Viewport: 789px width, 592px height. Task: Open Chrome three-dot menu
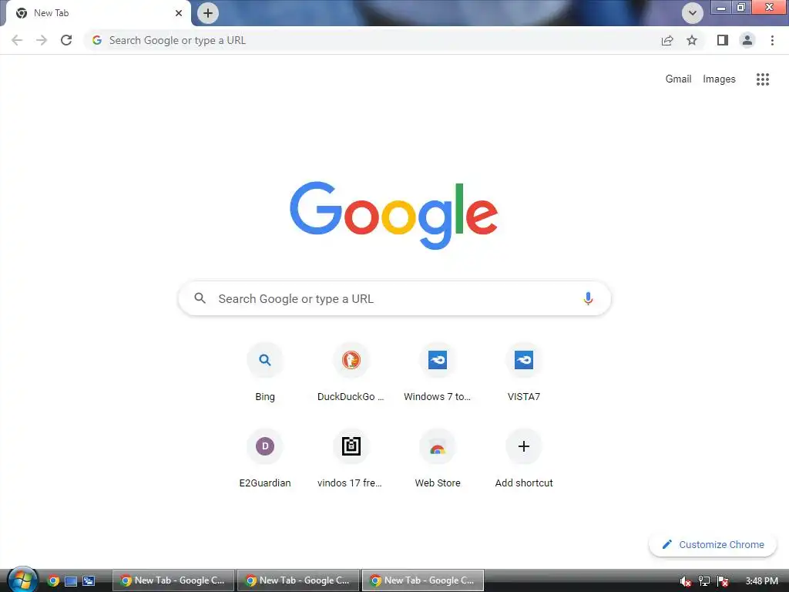772,40
